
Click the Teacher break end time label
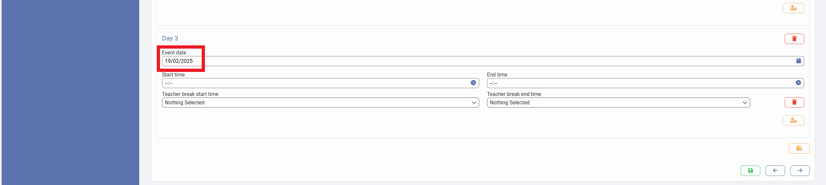click(x=514, y=94)
